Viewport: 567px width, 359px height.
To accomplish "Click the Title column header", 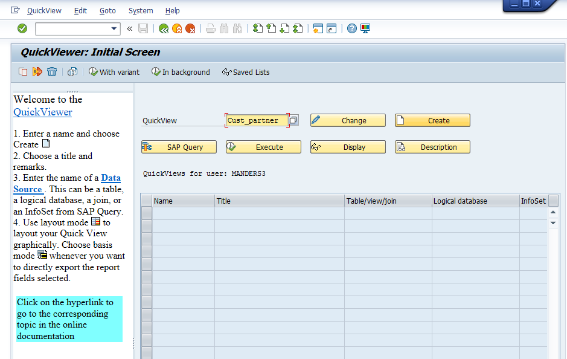I will (280, 201).
